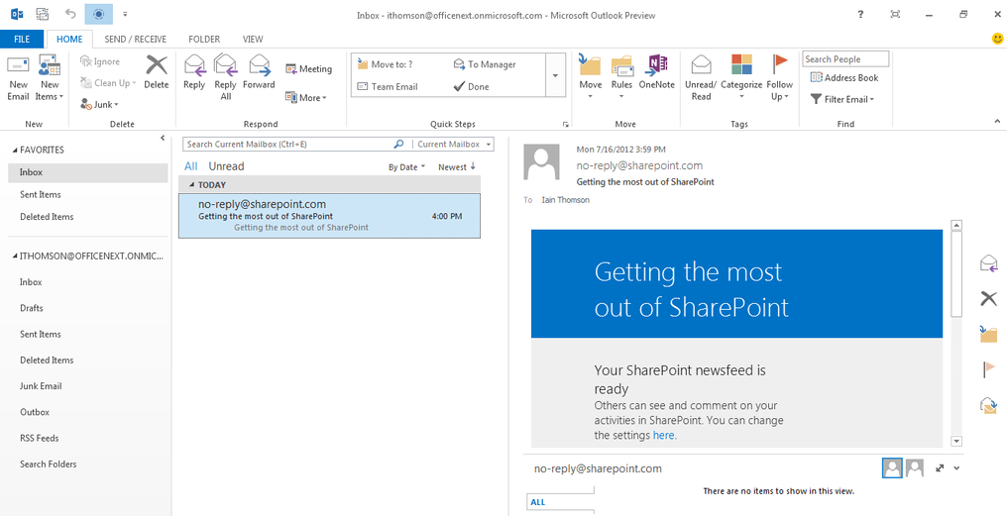Open the Address Book
This screenshot has width=1007, height=516.
tap(843, 77)
